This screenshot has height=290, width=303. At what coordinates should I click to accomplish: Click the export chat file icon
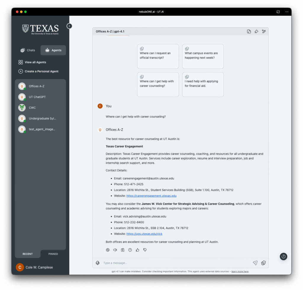[x=249, y=32]
